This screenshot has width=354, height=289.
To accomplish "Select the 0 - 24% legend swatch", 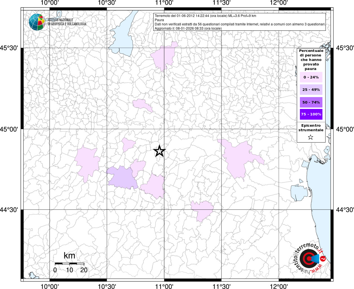I will point(311,77).
